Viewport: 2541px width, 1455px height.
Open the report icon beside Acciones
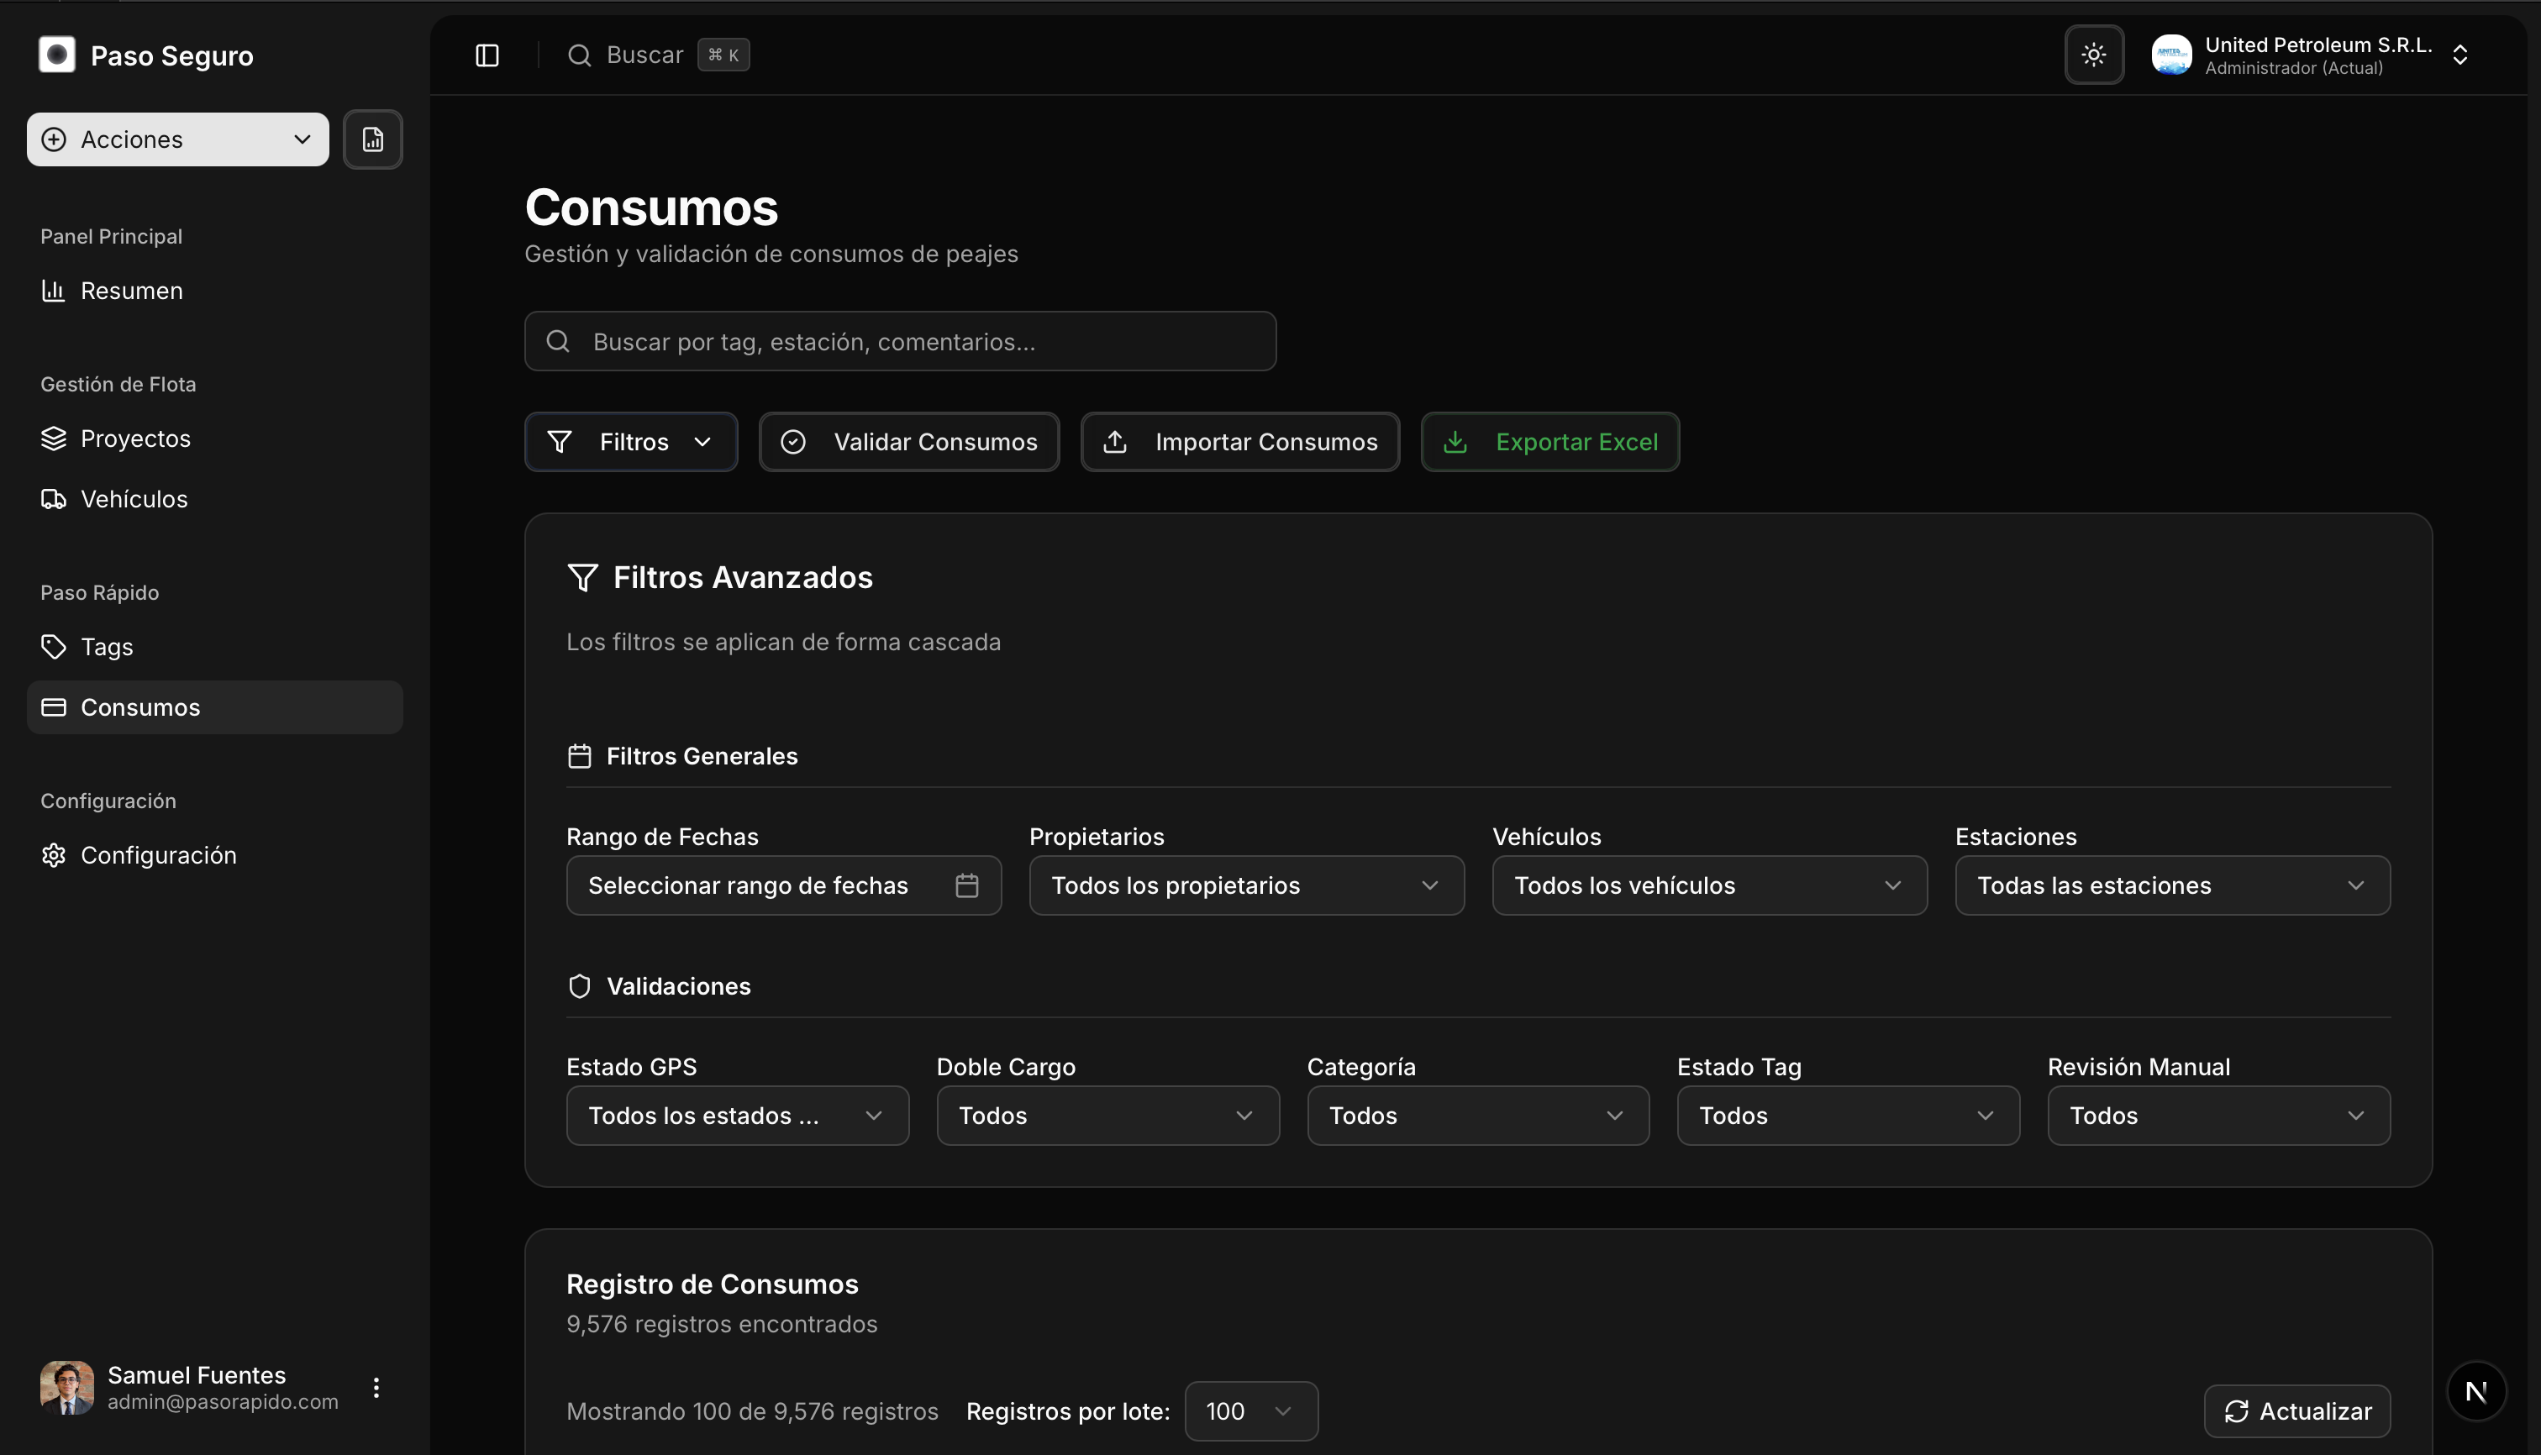click(373, 139)
